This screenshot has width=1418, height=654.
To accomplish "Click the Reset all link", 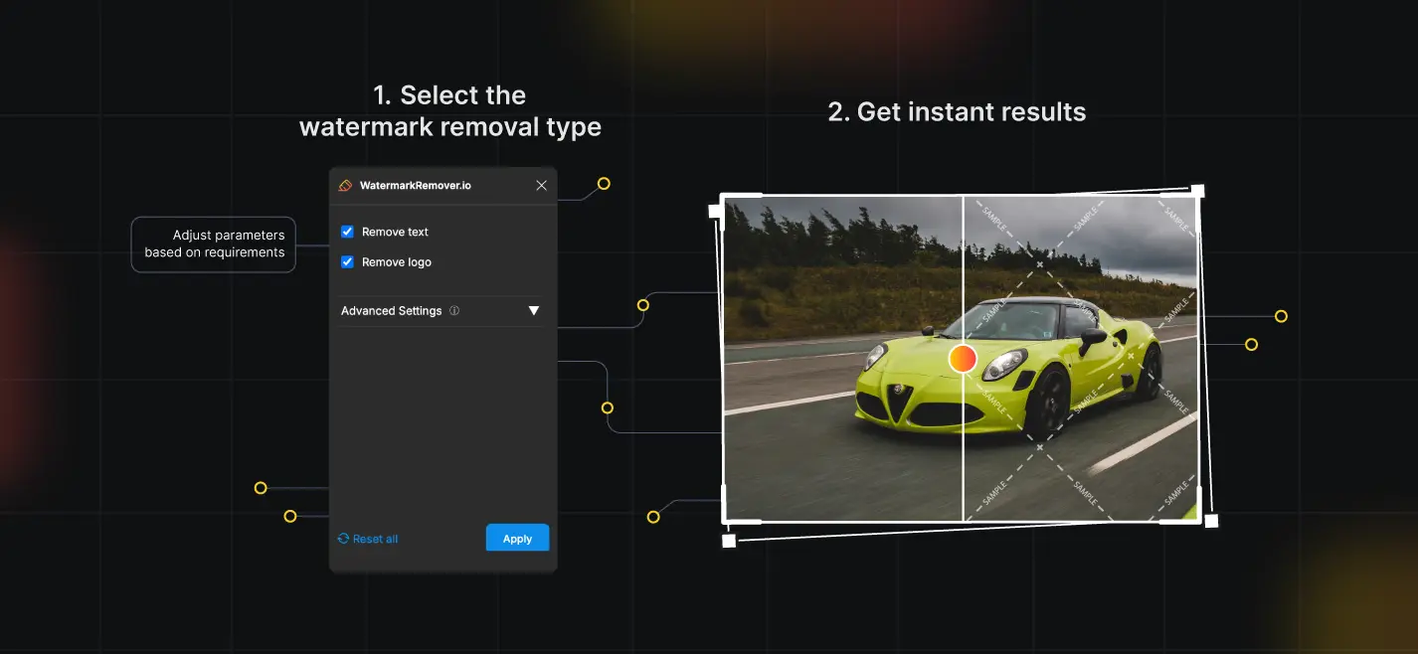I will (375, 539).
